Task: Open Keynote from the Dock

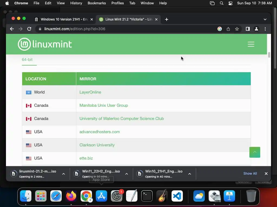Action: [229, 196]
